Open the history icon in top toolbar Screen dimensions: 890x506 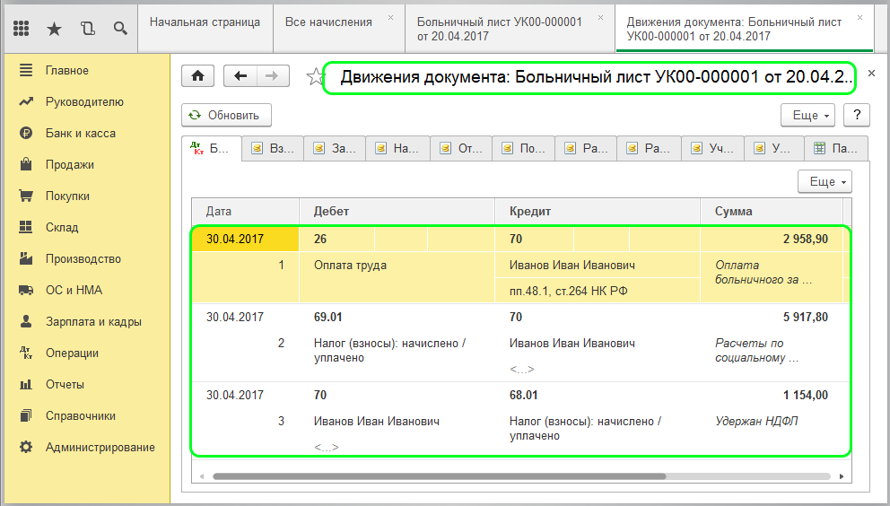click(x=87, y=29)
